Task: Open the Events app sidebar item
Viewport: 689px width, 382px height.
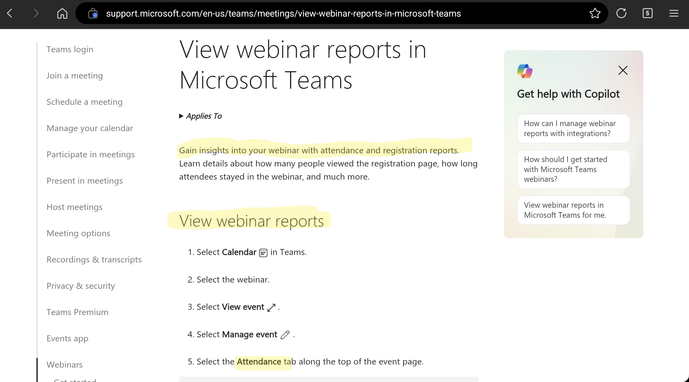Action: coord(67,339)
